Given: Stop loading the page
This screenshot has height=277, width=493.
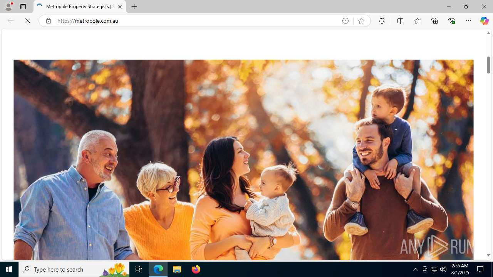Looking at the screenshot, I should pos(28,21).
